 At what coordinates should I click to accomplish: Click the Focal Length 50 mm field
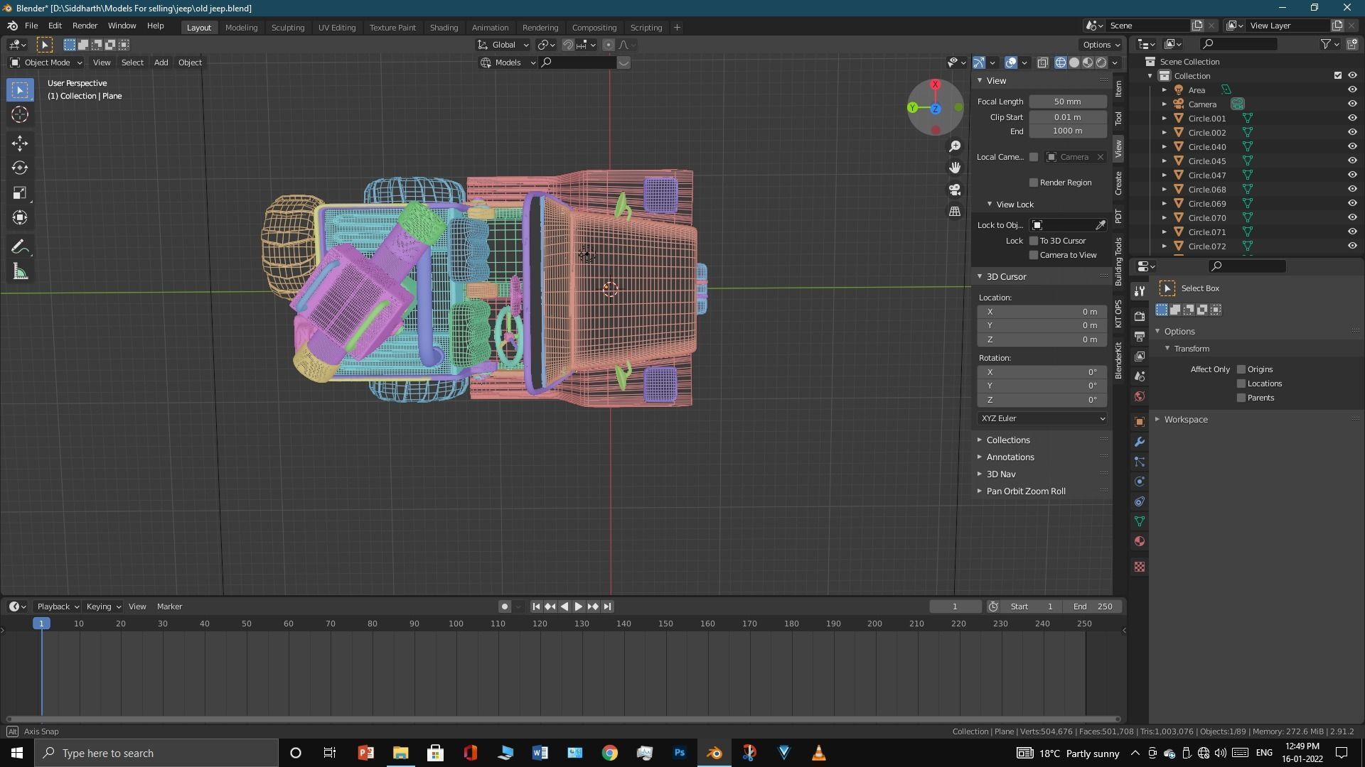coord(1067,102)
